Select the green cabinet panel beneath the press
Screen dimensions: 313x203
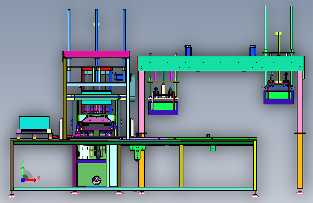91,174
